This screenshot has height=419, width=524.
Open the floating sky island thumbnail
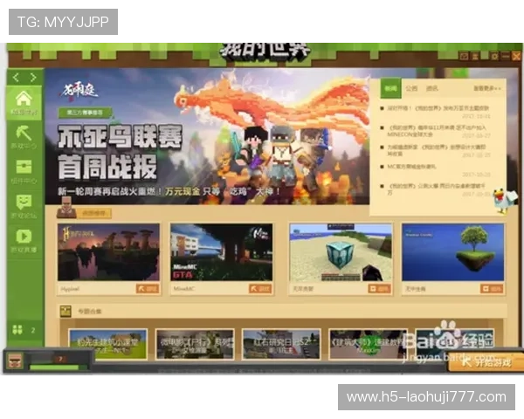coord(452,252)
